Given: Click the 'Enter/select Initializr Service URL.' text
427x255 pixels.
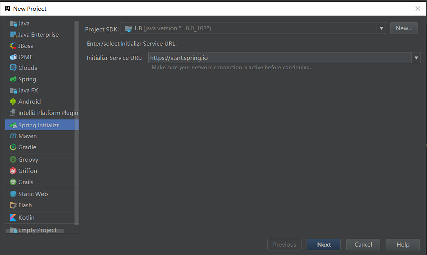Looking at the screenshot, I should click(131, 44).
